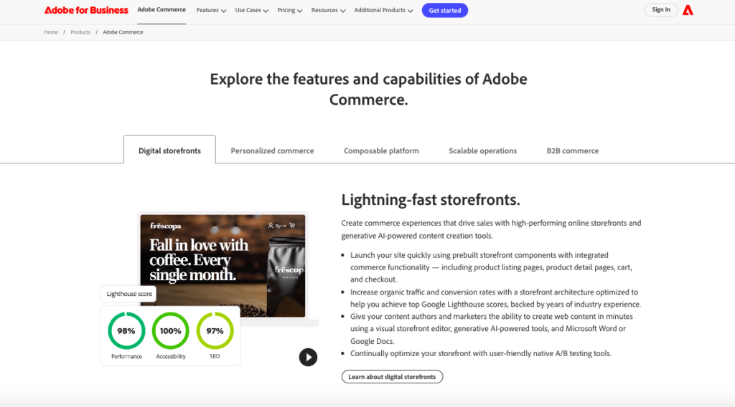
Task: Switch to B2B commerce tab
Action: coord(572,150)
